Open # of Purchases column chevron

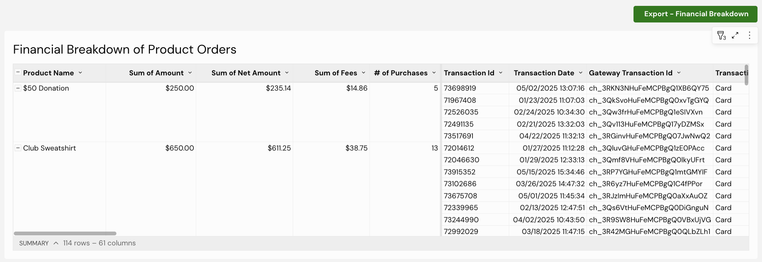[x=434, y=73]
